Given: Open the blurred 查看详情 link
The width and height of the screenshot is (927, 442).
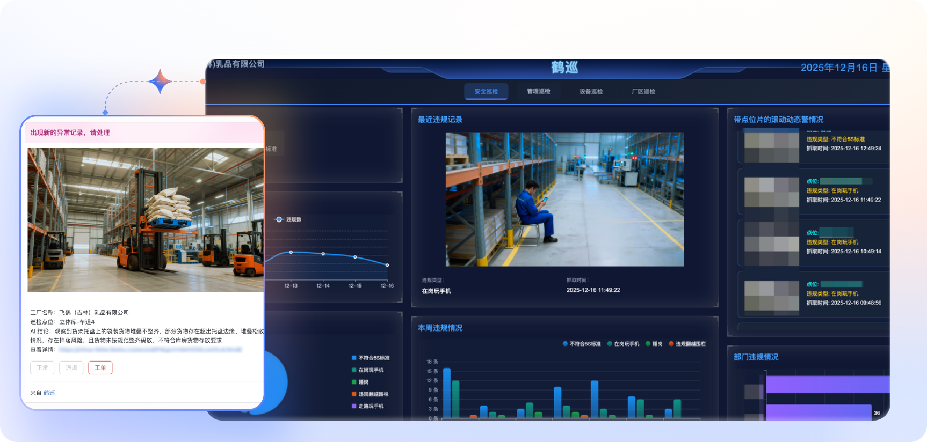Looking at the screenshot, I should (x=150, y=349).
